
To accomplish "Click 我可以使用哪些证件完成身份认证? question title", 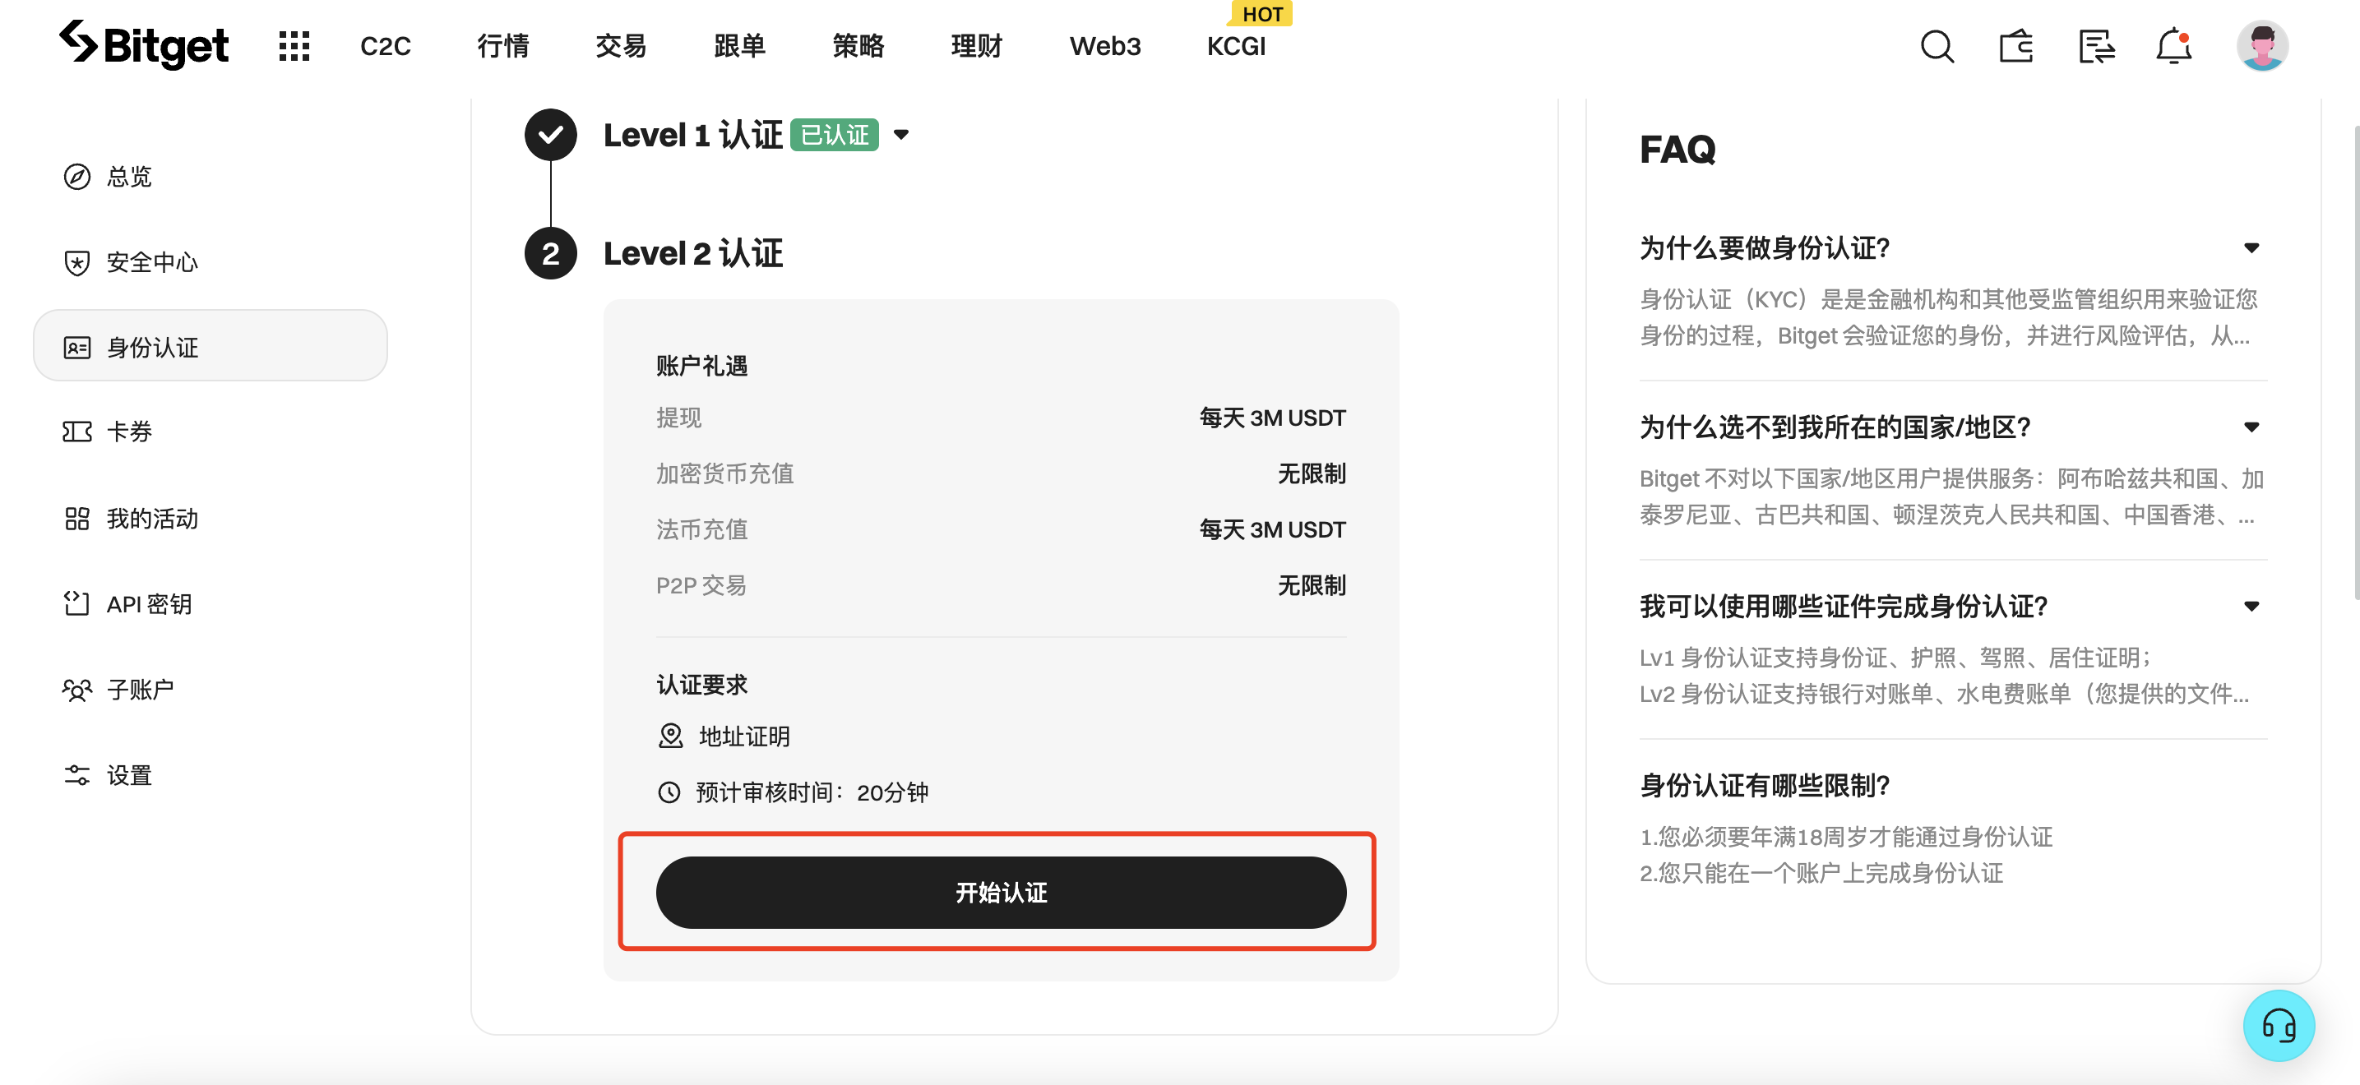I will (1844, 606).
